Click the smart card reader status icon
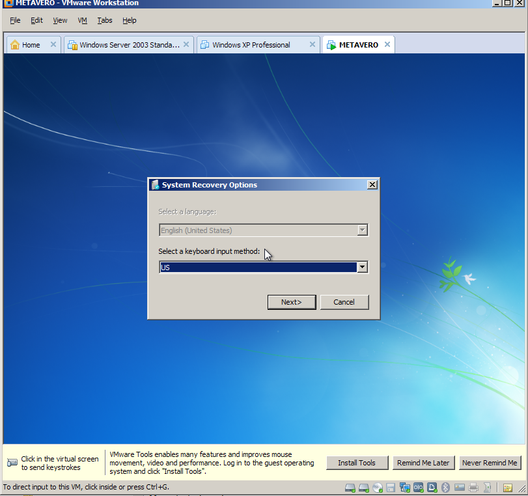 click(x=460, y=488)
